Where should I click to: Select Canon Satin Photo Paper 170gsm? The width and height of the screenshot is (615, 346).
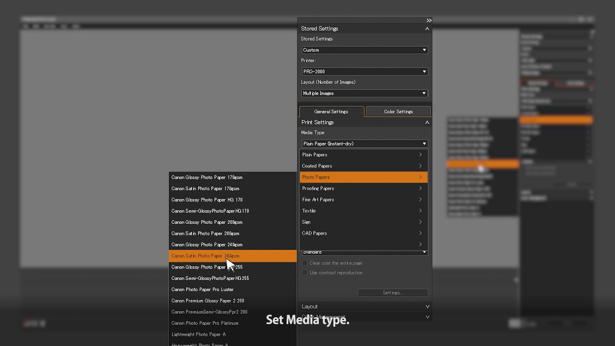click(x=233, y=188)
